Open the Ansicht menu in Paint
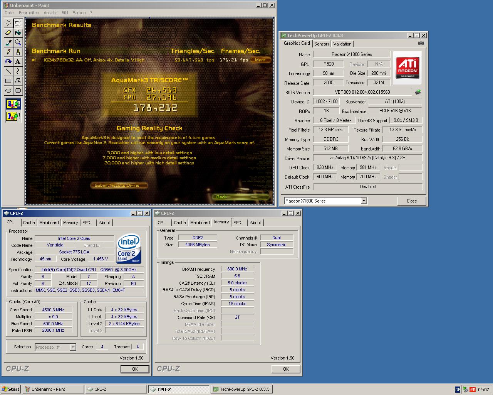Screen dimensions: 493x395 click(50, 13)
